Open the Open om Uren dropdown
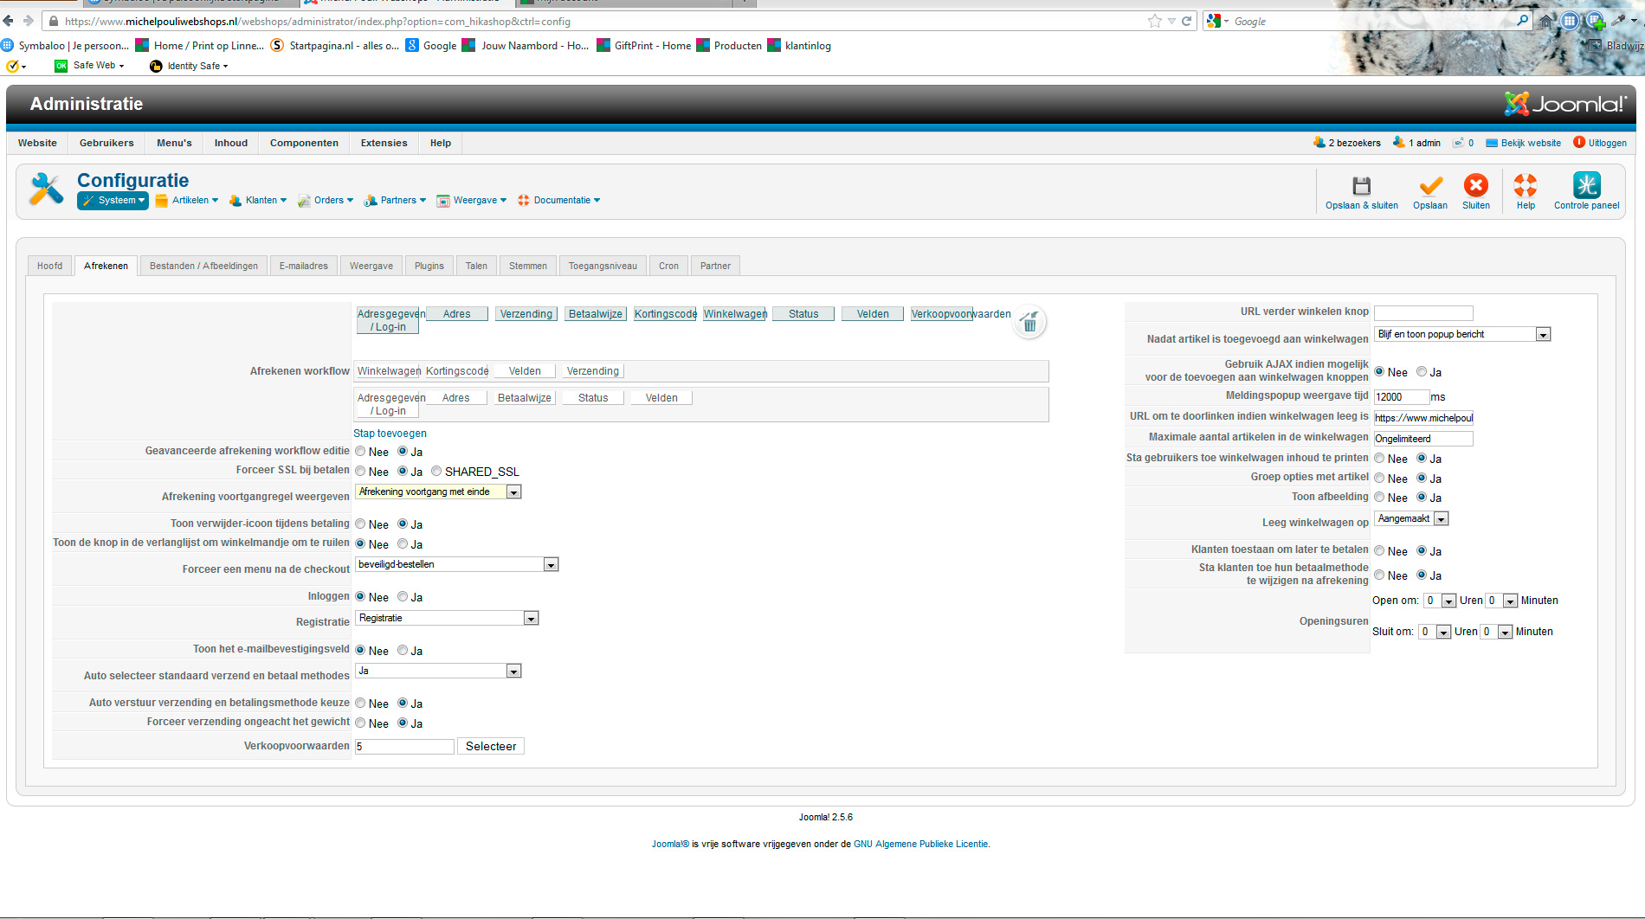The image size is (1645, 919). point(1440,601)
